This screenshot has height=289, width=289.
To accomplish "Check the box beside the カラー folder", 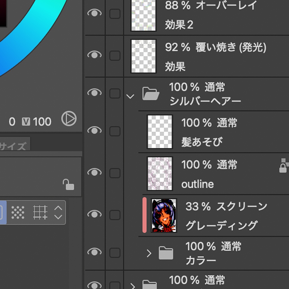I will (x=115, y=253).
